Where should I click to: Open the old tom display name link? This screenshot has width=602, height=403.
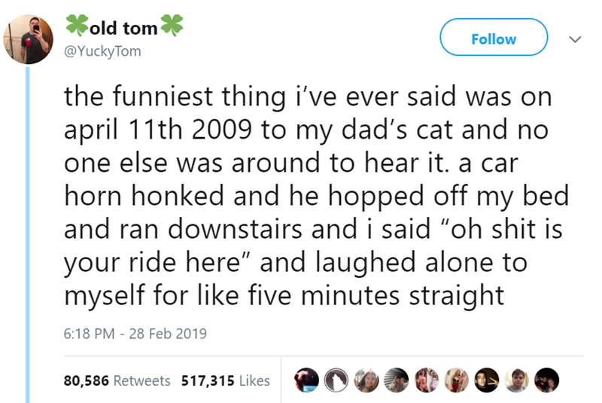click(124, 29)
